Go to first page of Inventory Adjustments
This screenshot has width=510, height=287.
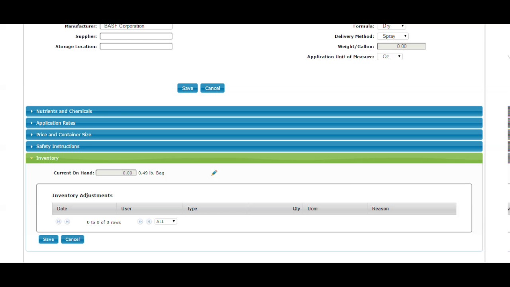[59, 222]
